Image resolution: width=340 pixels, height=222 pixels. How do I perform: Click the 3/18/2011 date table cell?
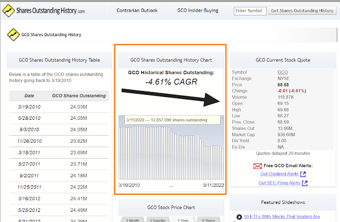[x=29, y=153]
